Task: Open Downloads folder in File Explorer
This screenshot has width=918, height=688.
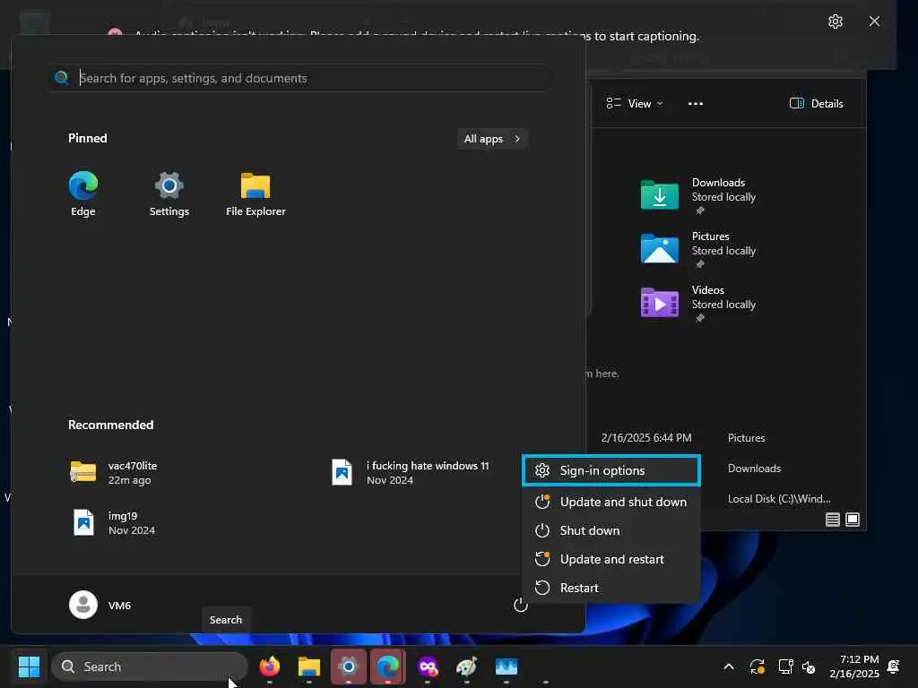Action: tap(697, 196)
